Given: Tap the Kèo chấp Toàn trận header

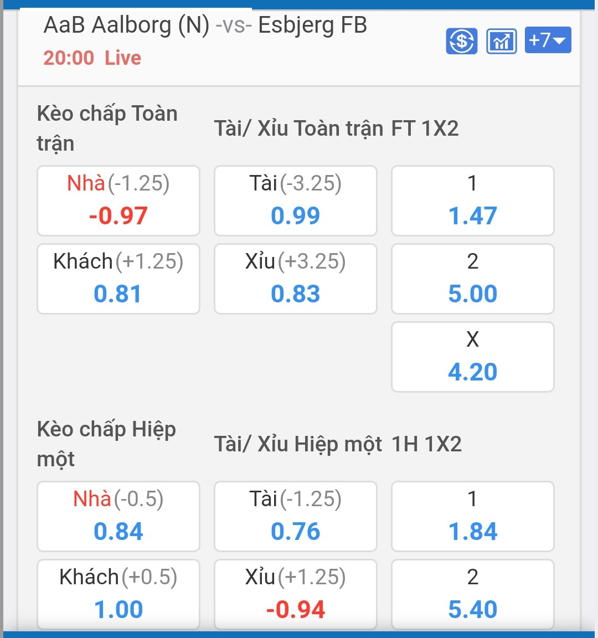Looking at the screenshot, I should click(x=107, y=128).
